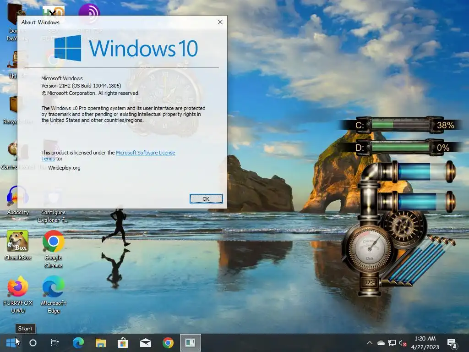Click the Windows 10 logo in dialog

pos(126,48)
